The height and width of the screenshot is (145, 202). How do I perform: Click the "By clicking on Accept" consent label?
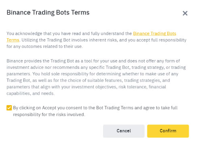(95, 111)
